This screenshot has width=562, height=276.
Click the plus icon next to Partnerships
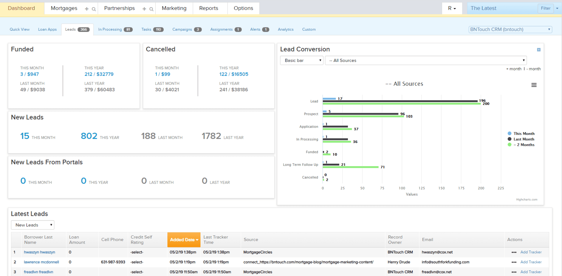[x=144, y=8]
